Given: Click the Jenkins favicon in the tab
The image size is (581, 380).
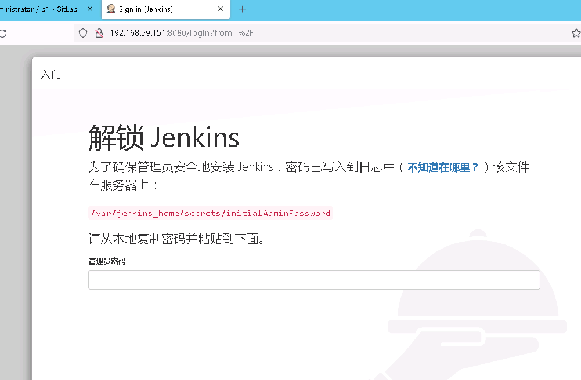Looking at the screenshot, I should click(x=111, y=9).
